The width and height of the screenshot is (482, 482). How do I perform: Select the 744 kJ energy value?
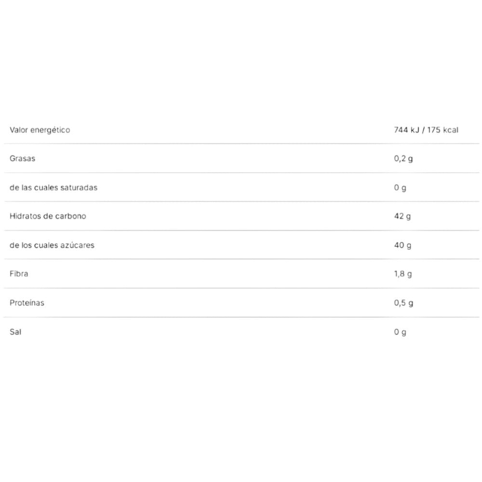pyautogui.click(x=407, y=130)
